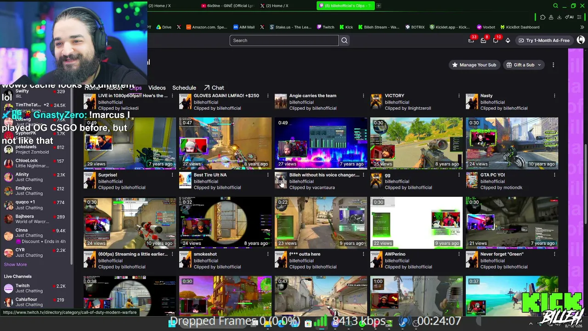The height and width of the screenshot is (331, 588).
Task: Open options menu for 'smokeshot' clip
Action: pyautogui.click(x=268, y=254)
